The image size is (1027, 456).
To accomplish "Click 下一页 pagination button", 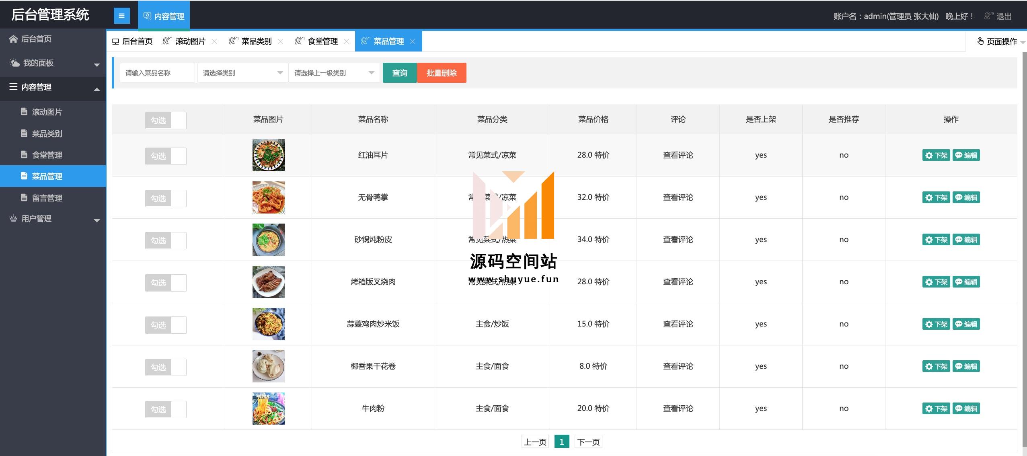I will coord(588,442).
